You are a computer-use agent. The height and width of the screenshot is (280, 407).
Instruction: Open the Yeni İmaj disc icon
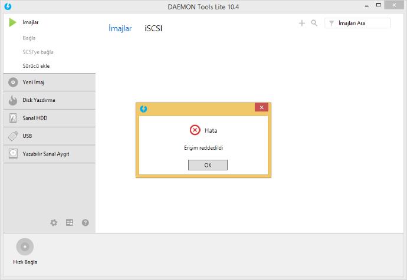(13, 83)
